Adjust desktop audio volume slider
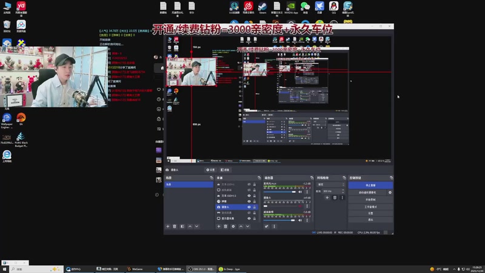This screenshot has height=273, width=485. pos(279,220)
